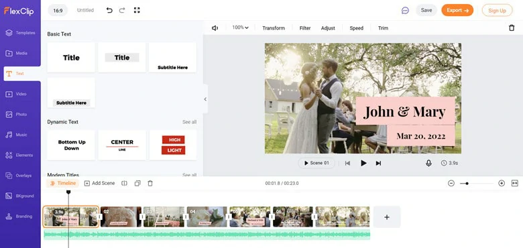
Task: Redo the last action
Action: click(122, 10)
